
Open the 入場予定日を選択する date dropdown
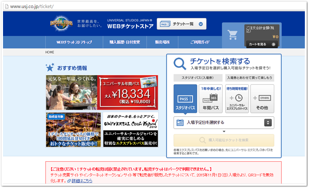pos(224,123)
